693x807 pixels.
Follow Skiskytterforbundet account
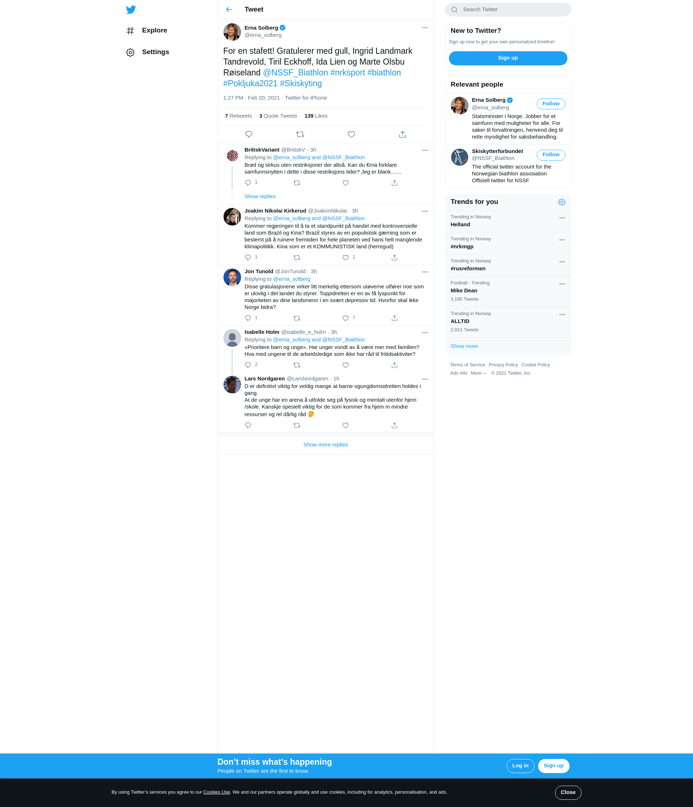coord(551,155)
